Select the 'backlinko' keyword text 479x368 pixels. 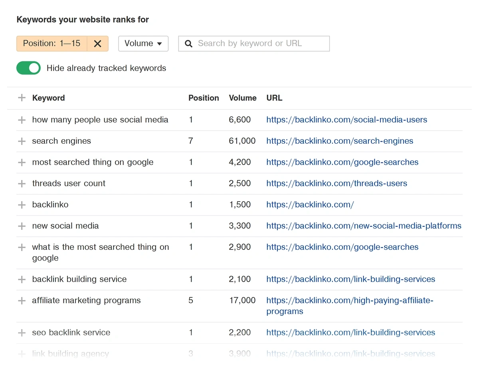pyautogui.click(x=50, y=205)
